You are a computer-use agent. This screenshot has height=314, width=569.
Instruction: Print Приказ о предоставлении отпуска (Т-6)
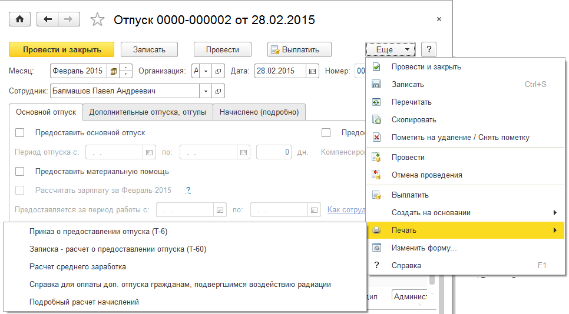coord(185,232)
